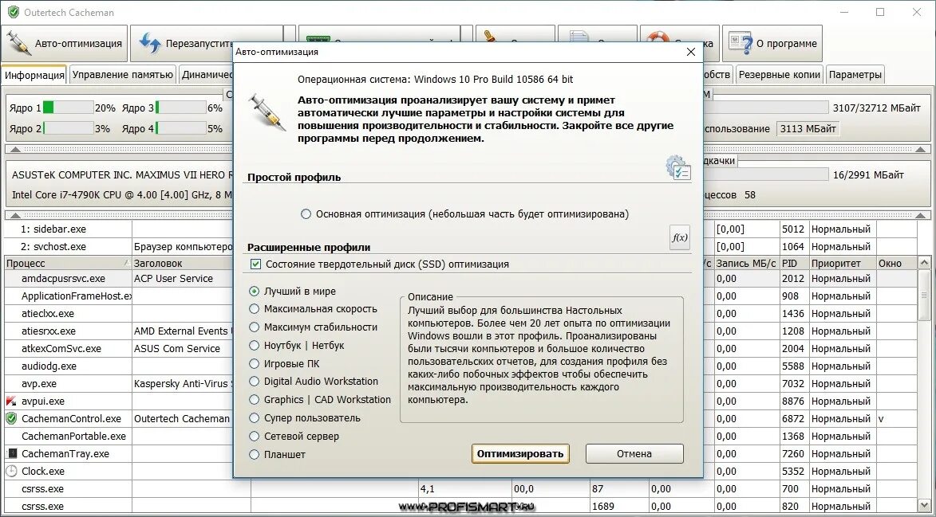Open the Управление памятью tab
The image size is (936, 517).
tap(122, 74)
